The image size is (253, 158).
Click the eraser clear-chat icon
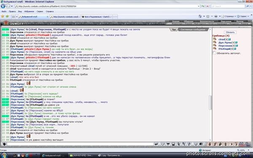point(163,144)
